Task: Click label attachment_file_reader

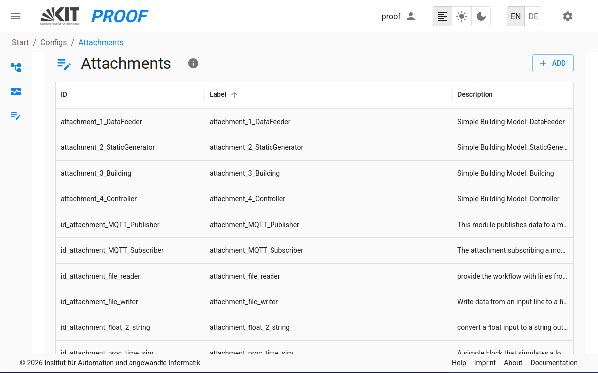Action: [x=245, y=276]
